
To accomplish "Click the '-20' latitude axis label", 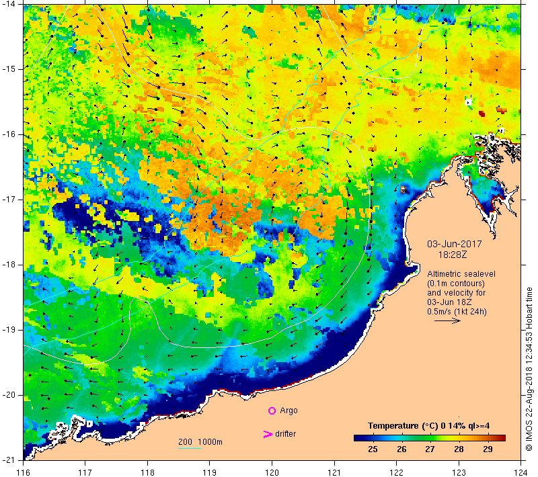I will 9,395.
